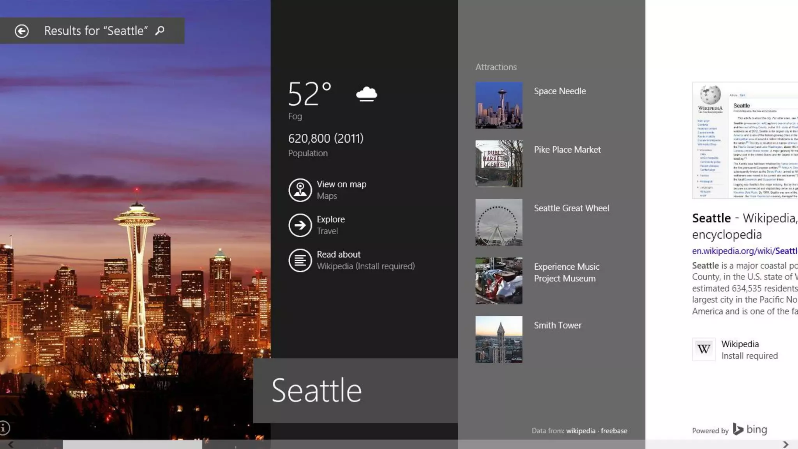Click the back arrow icon

(x=22, y=31)
